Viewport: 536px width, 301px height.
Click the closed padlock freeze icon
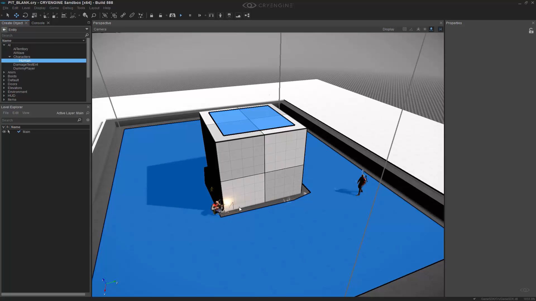[x=152, y=15]
